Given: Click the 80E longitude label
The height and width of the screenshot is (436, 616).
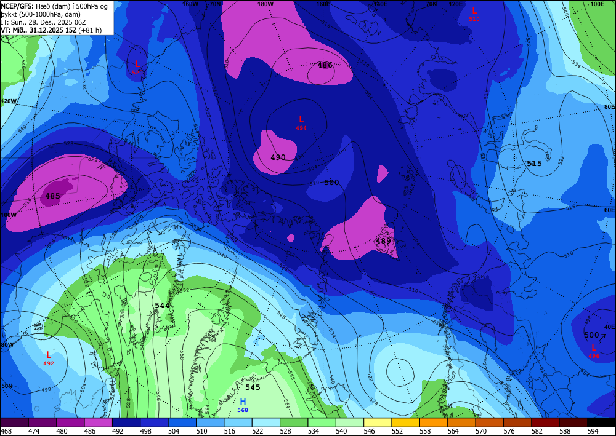Looking at the screenshot, I should click(609, 106).
